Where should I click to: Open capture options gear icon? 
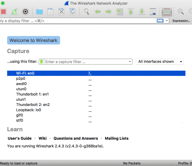[x=25, y=12]
